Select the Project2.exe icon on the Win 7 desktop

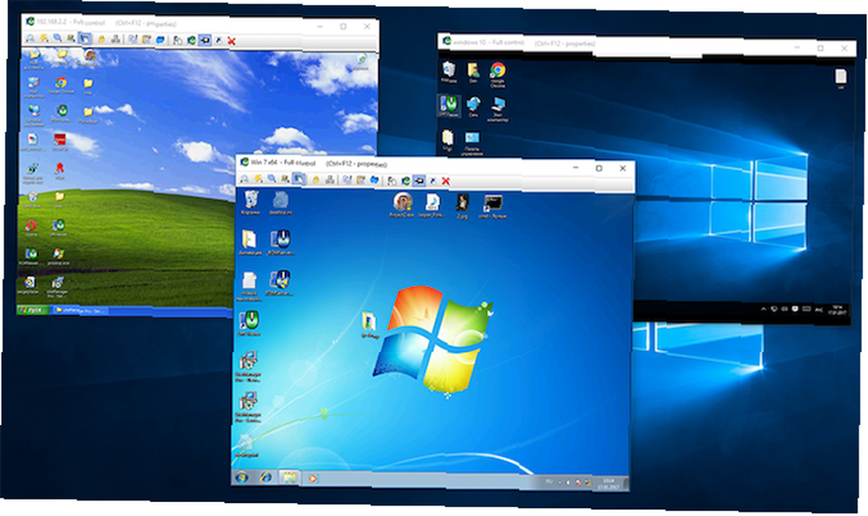pos(402,205)
